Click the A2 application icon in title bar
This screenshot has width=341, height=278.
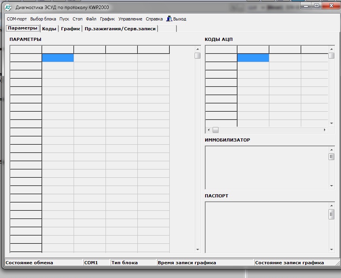point(7,7)
